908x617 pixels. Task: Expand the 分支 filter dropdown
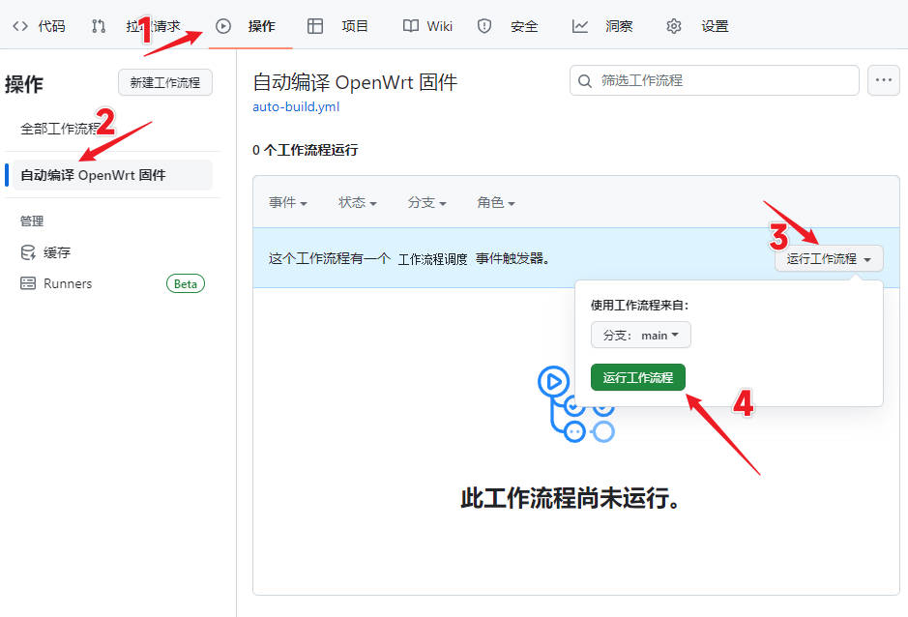[426, 203]
